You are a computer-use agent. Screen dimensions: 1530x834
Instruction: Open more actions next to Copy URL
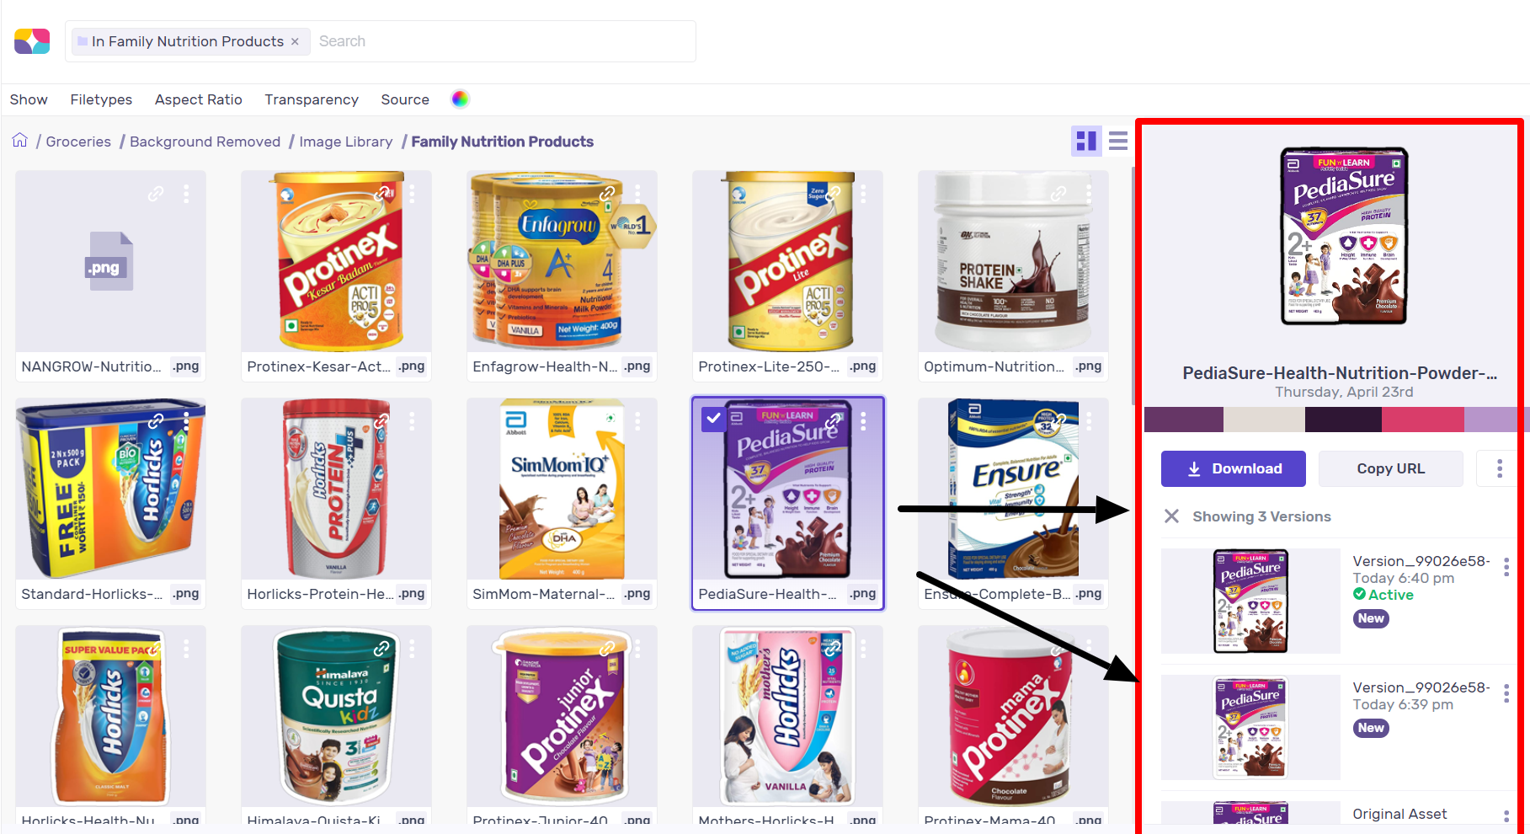1500,468
